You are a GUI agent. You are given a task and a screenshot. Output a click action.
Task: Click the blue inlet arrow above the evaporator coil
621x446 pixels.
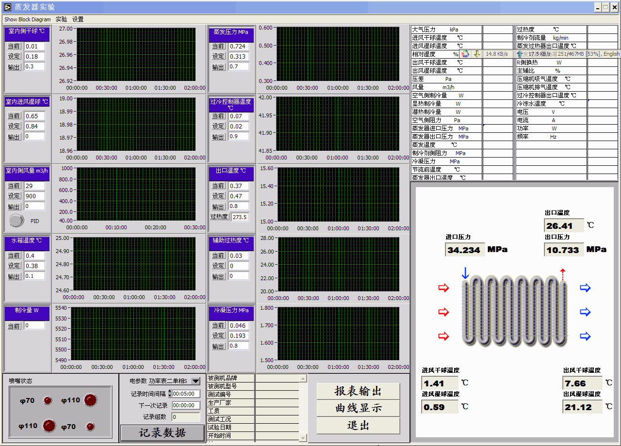[x=465, y=273]
